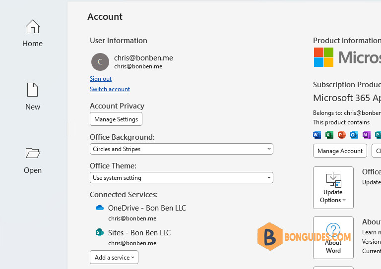Screen dimensions: 381x269
Task: Click the User Information heading
Action: (x=119, y=41)
